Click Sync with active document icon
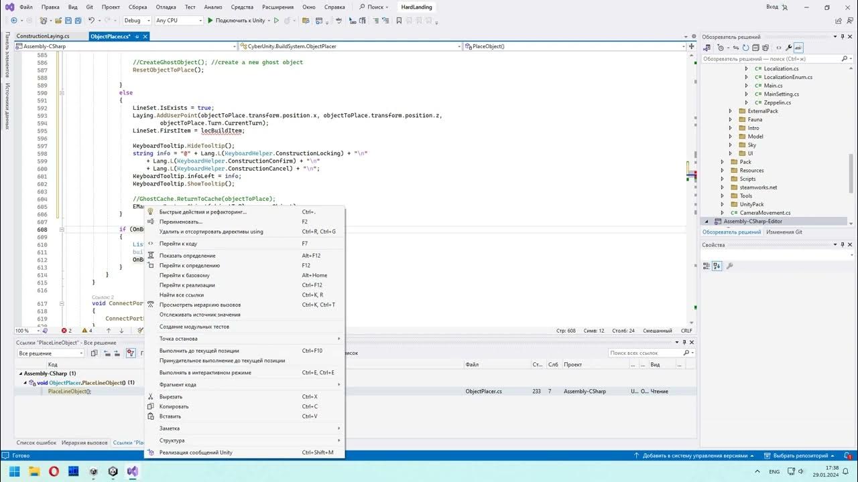 point(736,48)
